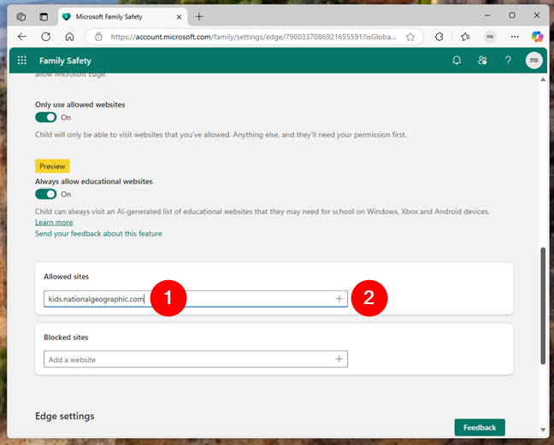Disable Always allow educational websites toggle
This screenshot has width=554, height=445.
tap(45, 194)
